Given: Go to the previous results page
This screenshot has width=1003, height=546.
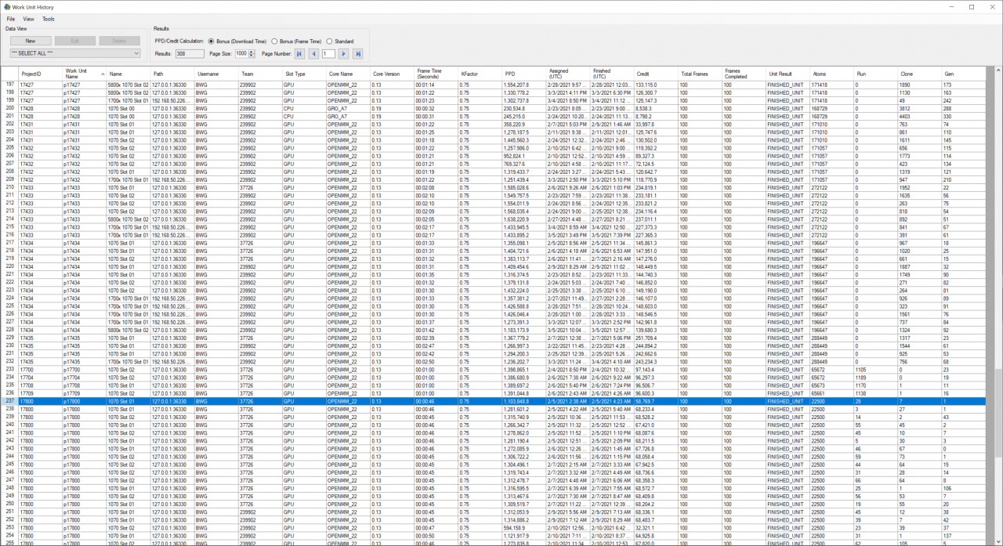Looking at the screenshot, I should click(x=313, y=53).
